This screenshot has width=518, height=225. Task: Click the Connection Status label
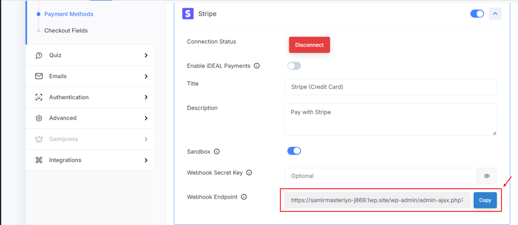click(x=211, y=41)
